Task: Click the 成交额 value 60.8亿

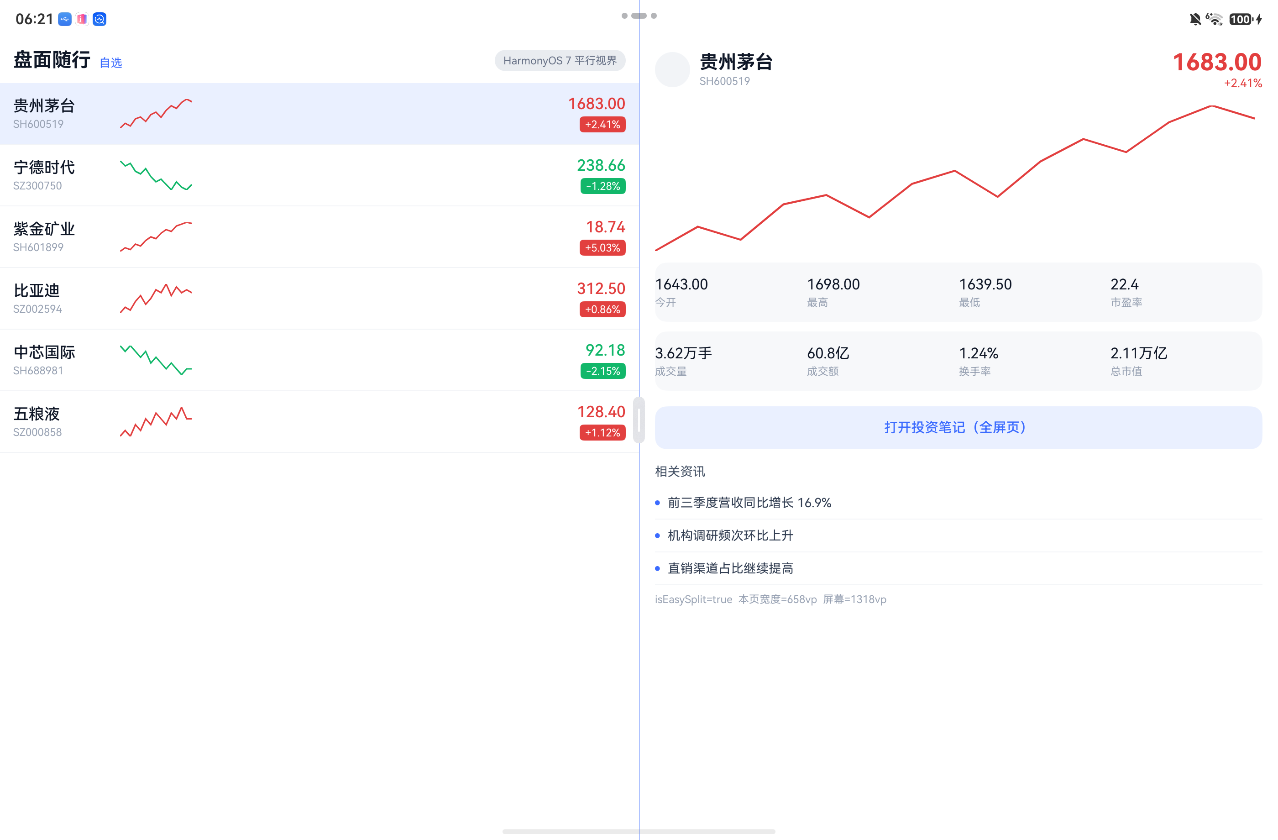Action: coord(828,353)
